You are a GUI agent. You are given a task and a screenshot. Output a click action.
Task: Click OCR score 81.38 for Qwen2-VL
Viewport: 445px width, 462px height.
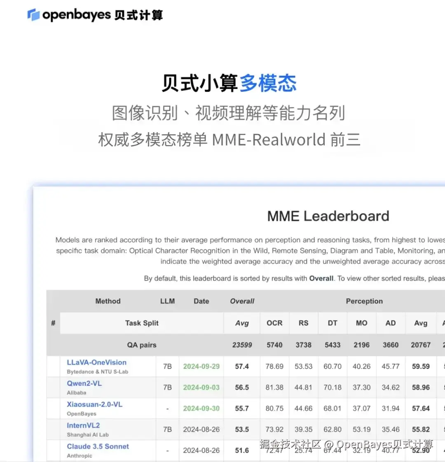click(x=274, y=387)
